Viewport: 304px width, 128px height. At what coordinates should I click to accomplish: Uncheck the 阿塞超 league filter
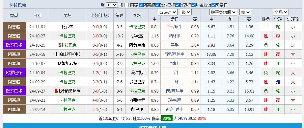[141, 5]
